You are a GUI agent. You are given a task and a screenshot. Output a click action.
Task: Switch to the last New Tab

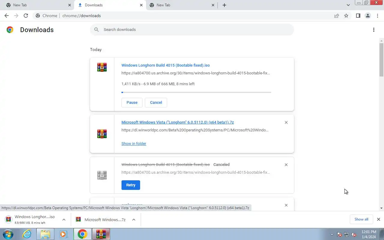[181, 5]
